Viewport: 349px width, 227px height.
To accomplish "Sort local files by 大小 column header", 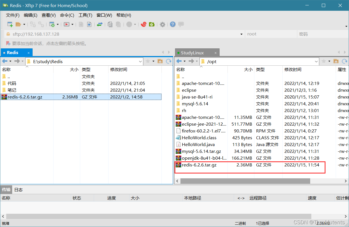I will pyautogui.click(x=74, y=69).
